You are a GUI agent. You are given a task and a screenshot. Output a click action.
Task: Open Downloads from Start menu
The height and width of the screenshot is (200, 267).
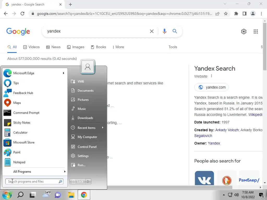87,118
